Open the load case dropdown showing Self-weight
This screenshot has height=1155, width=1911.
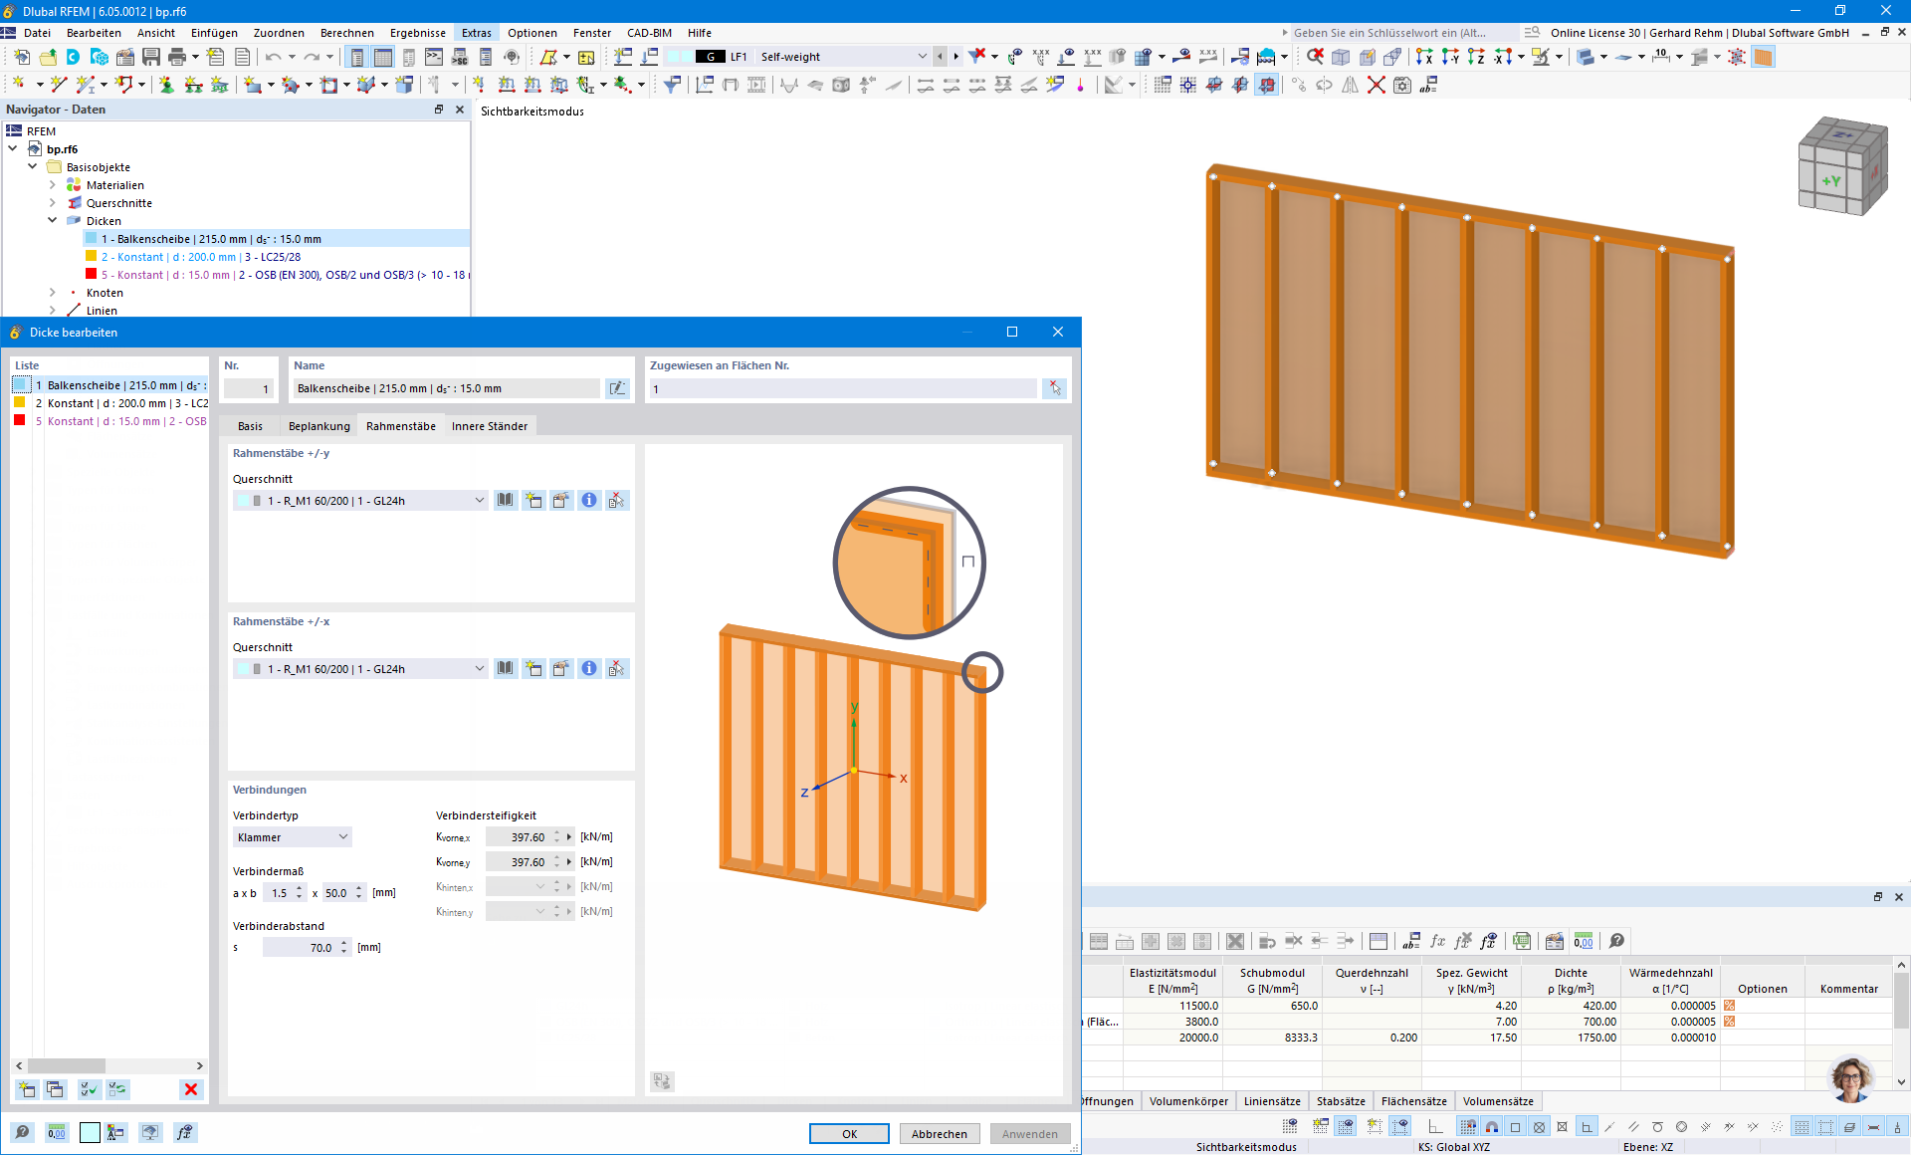coord(921,57)
